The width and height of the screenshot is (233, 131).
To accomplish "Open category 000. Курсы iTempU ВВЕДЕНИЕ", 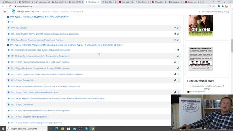I will (39, 17).
